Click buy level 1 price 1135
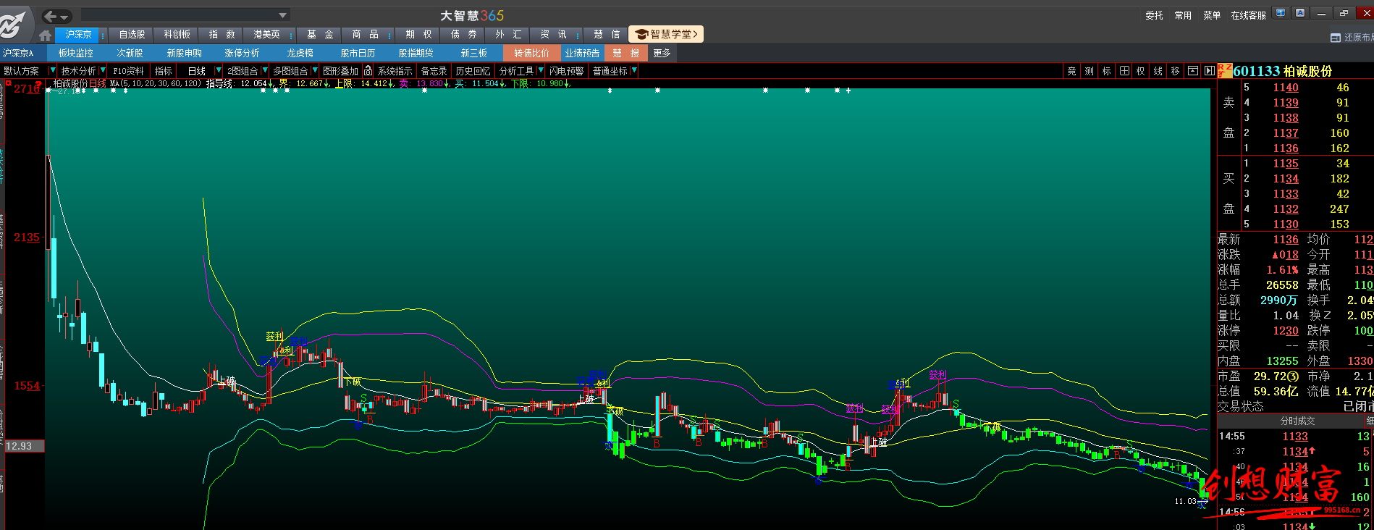The image size is (1374, 530). (x=1286, y=164)
